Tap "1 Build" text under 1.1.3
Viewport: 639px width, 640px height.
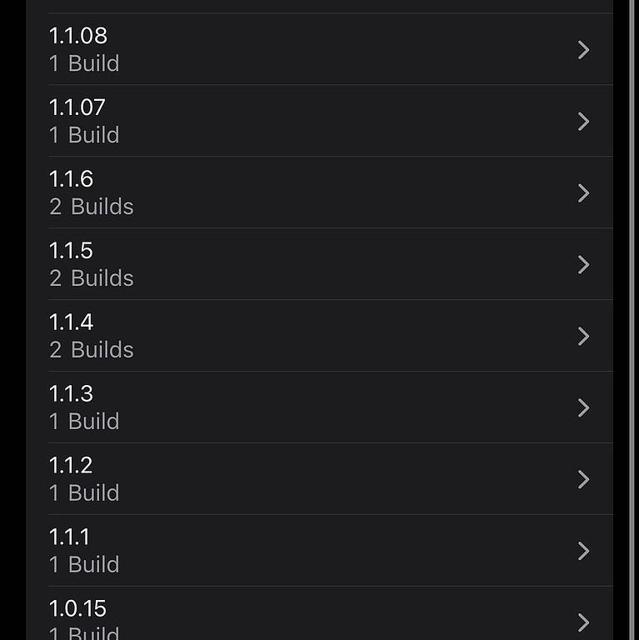pyautogui.click(x=84, y=422)
